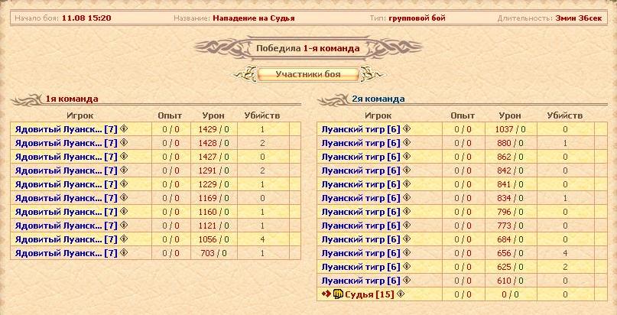This screenshot has height=315, width=617.
Task: Open Ядовитый Луанск... player with 703 damage
Action: click(x=66, y=253)
